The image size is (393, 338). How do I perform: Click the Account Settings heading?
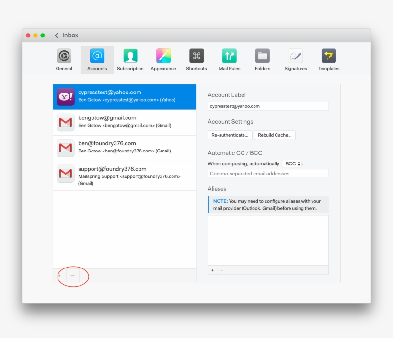tap(231, 122)
